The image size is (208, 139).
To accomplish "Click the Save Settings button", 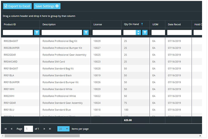I will pyautogui.click(x=47, y=6).
